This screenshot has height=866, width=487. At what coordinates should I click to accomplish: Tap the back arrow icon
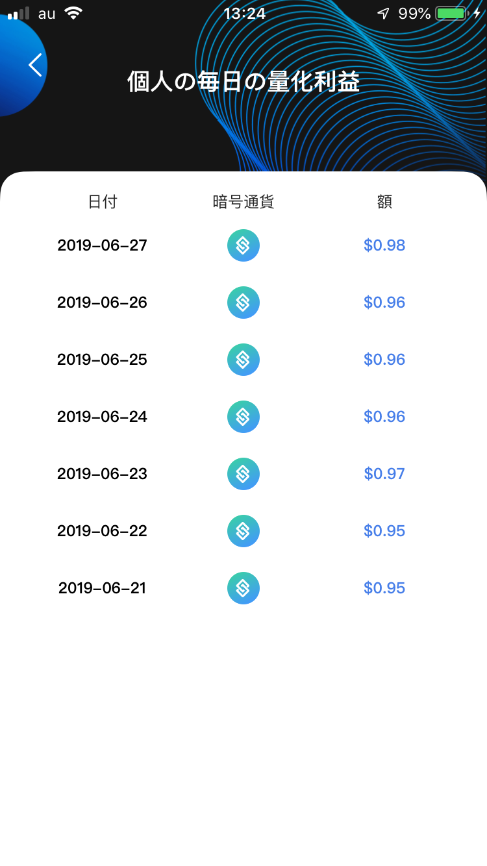(35, 65)
